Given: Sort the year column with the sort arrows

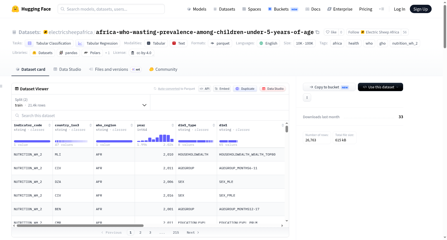Looking at the screenshot, I should pyautogui.click(x=173, y=125).
